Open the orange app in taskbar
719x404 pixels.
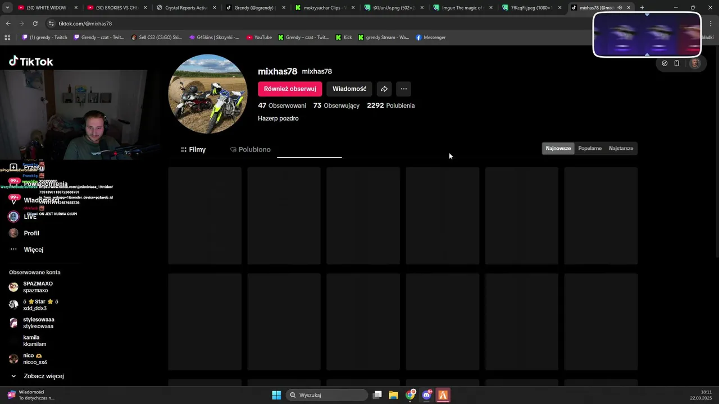[443, 395]
